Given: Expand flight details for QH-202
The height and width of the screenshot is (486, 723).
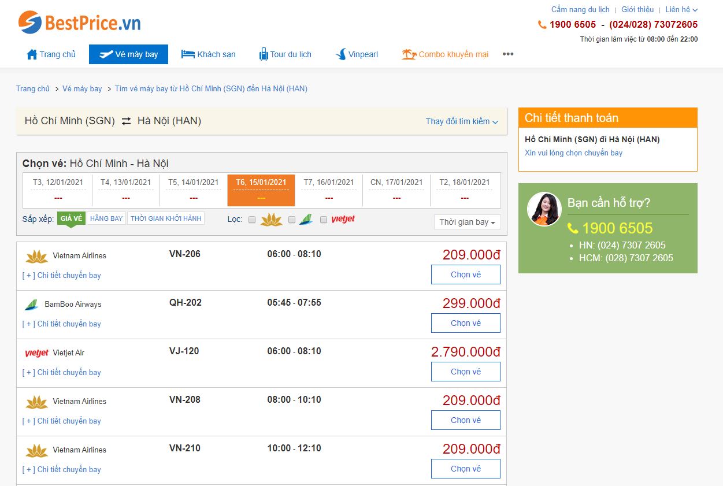Looking at the screenshot, I should pos(62,324).
